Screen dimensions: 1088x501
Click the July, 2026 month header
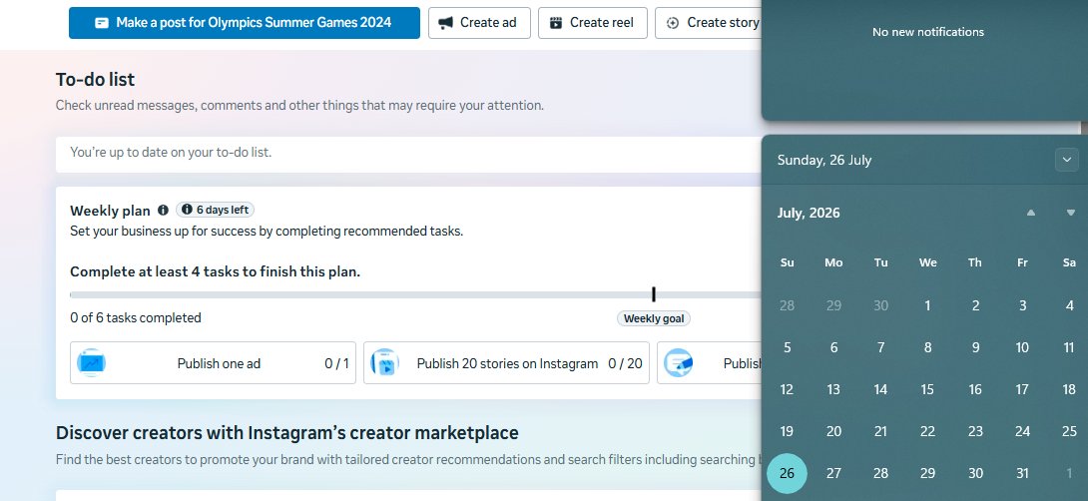[809, 213]
